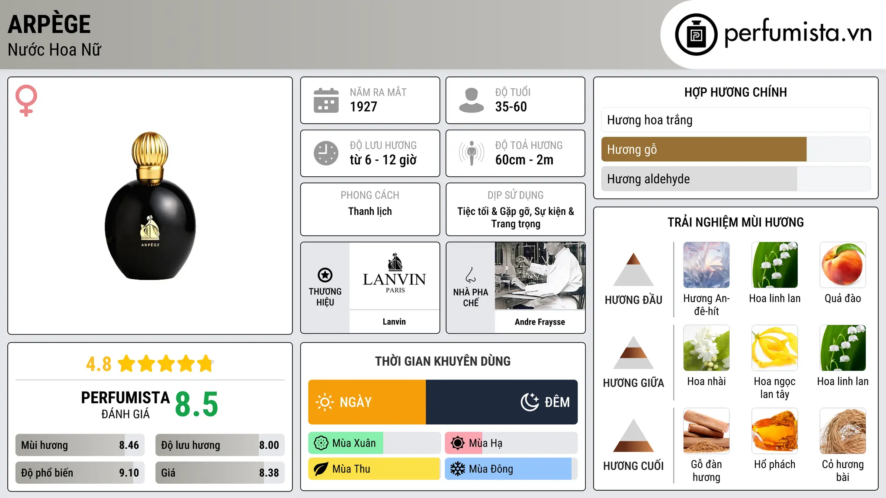Click the Andre Fraysse perfumer photo

(x=540, y=276)
